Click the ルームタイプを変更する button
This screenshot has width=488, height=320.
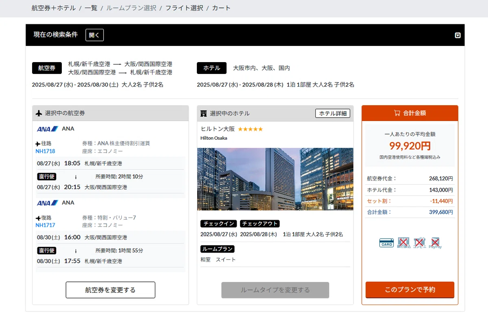pyautogui.click(x=275, y=290)
